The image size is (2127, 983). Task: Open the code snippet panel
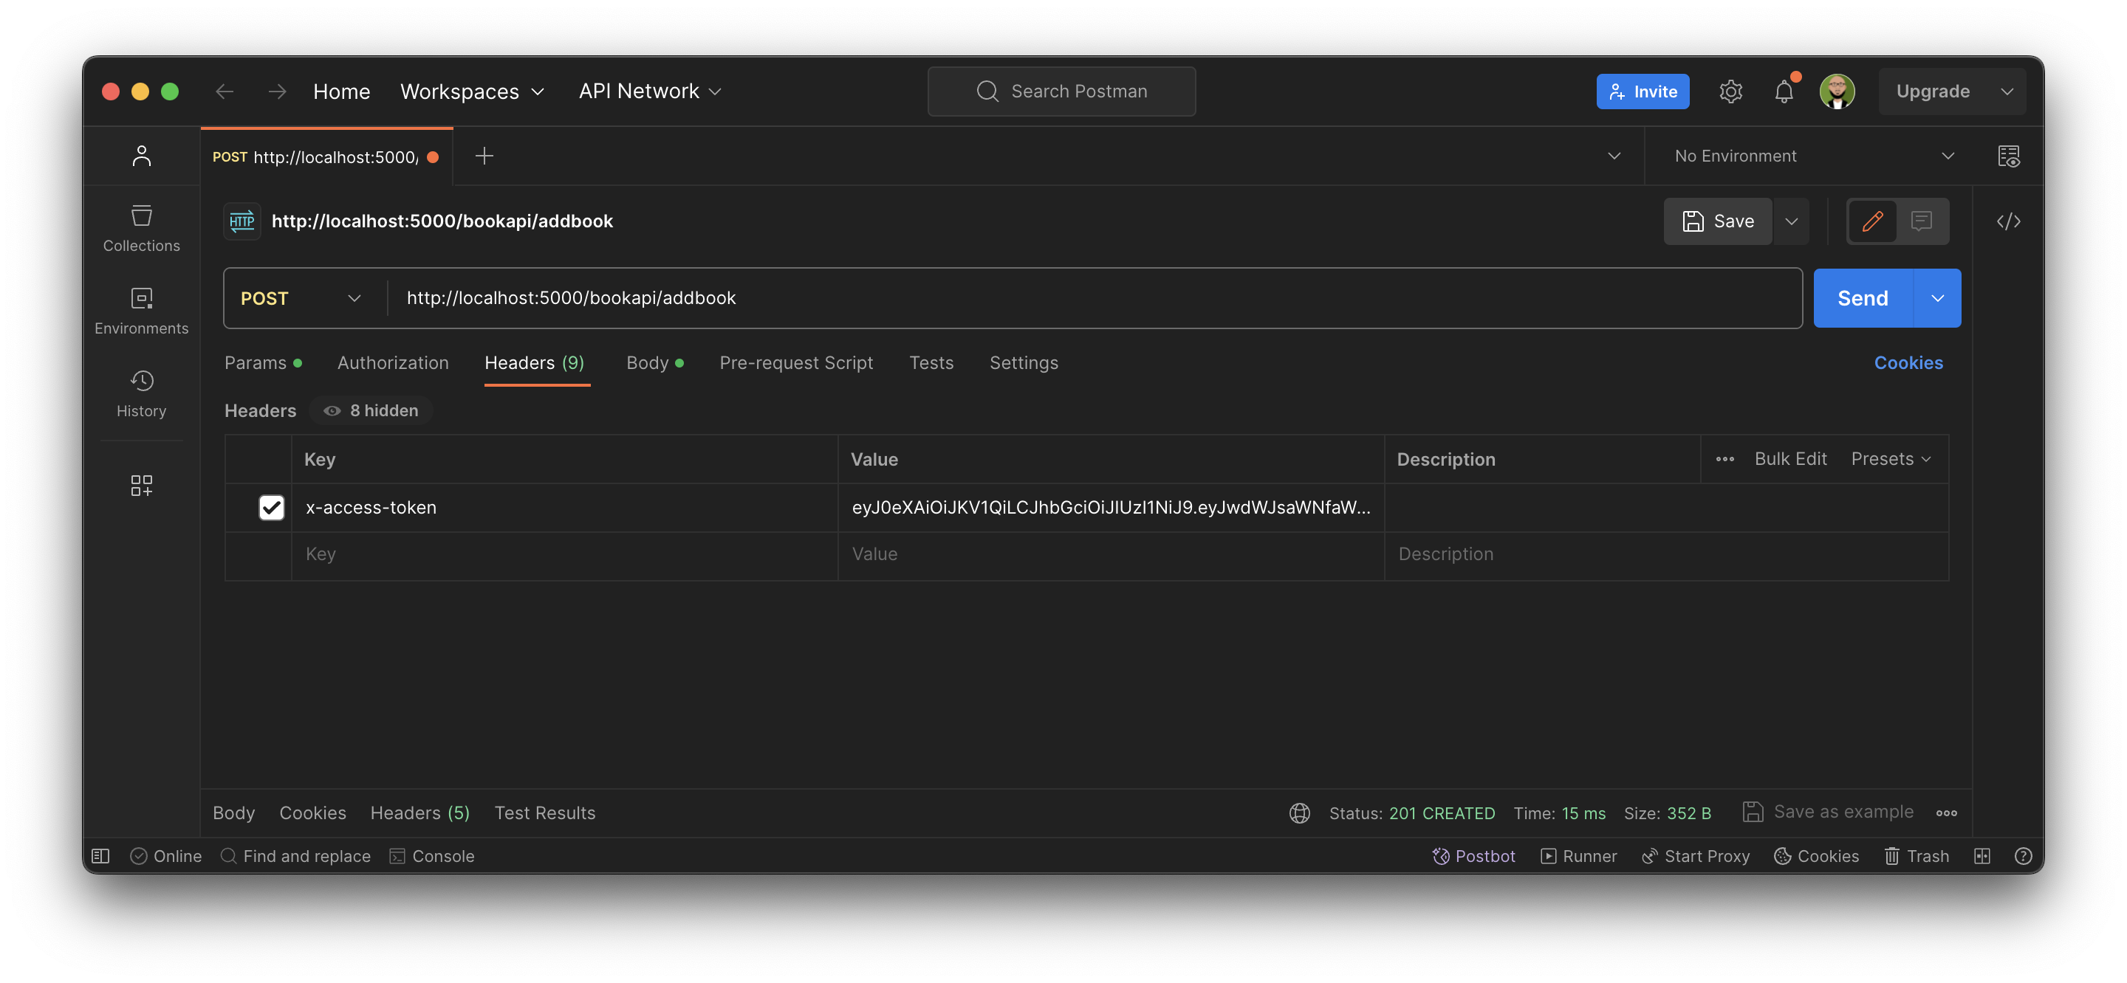pyautogui.click(x=2010, y=221)
